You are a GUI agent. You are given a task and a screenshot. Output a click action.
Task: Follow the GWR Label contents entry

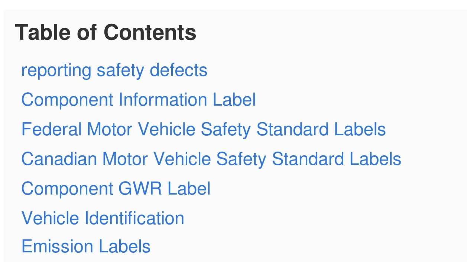click(x=116, y=189)
